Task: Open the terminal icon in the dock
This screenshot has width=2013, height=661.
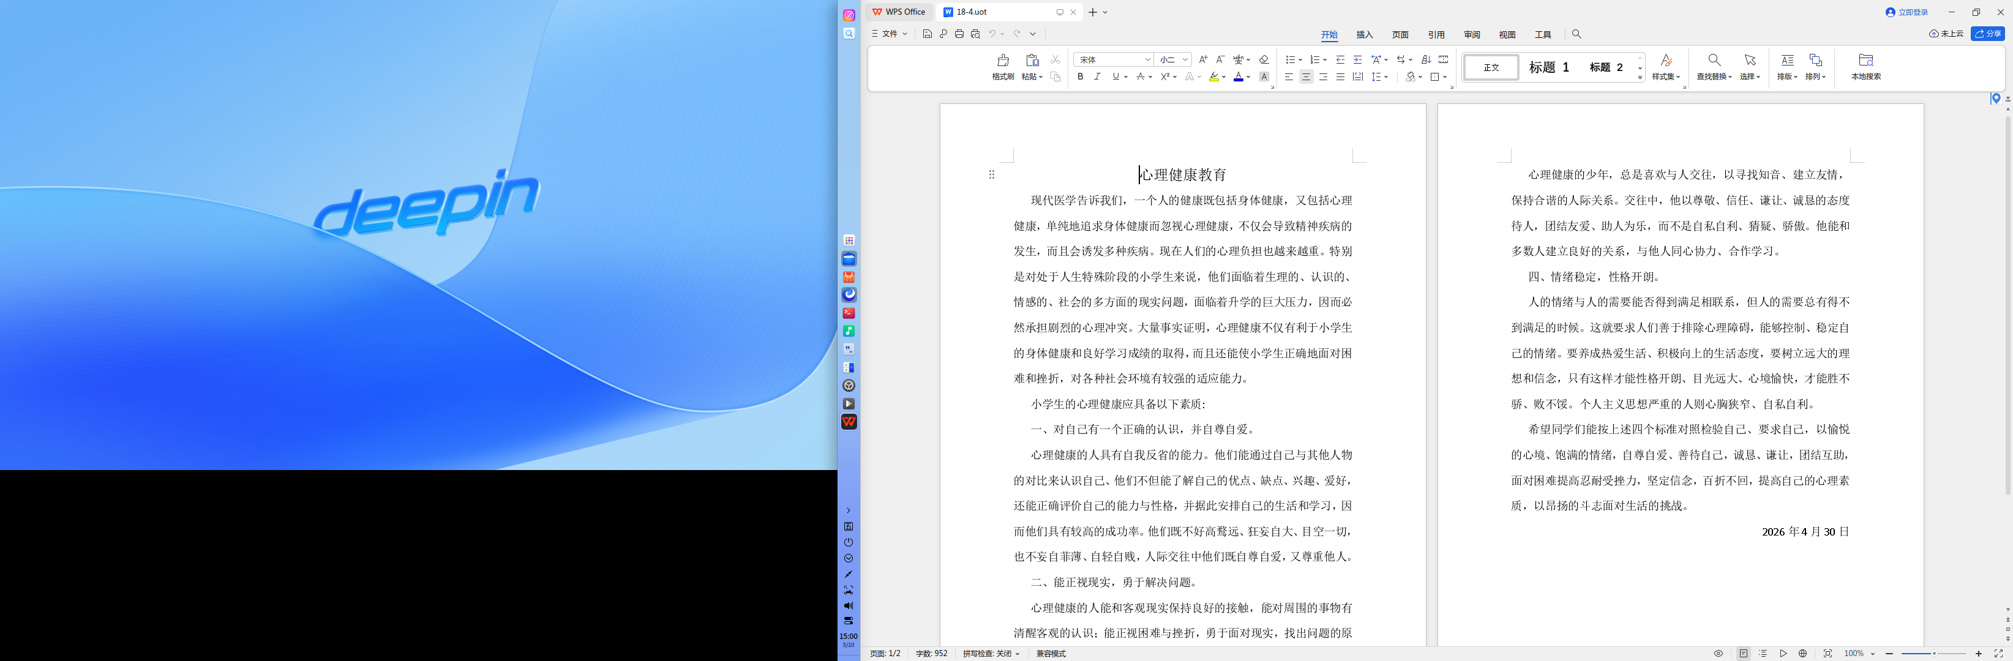Action: click(849, 313)
